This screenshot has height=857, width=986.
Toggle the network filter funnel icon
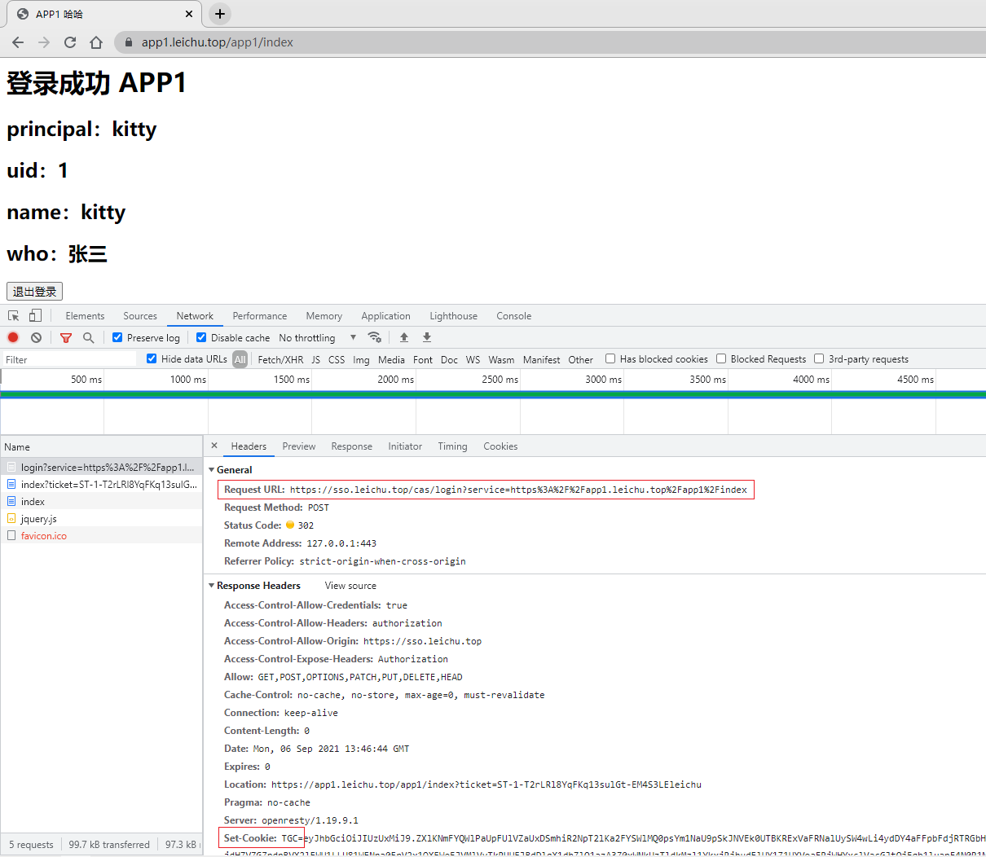[66, 337]
